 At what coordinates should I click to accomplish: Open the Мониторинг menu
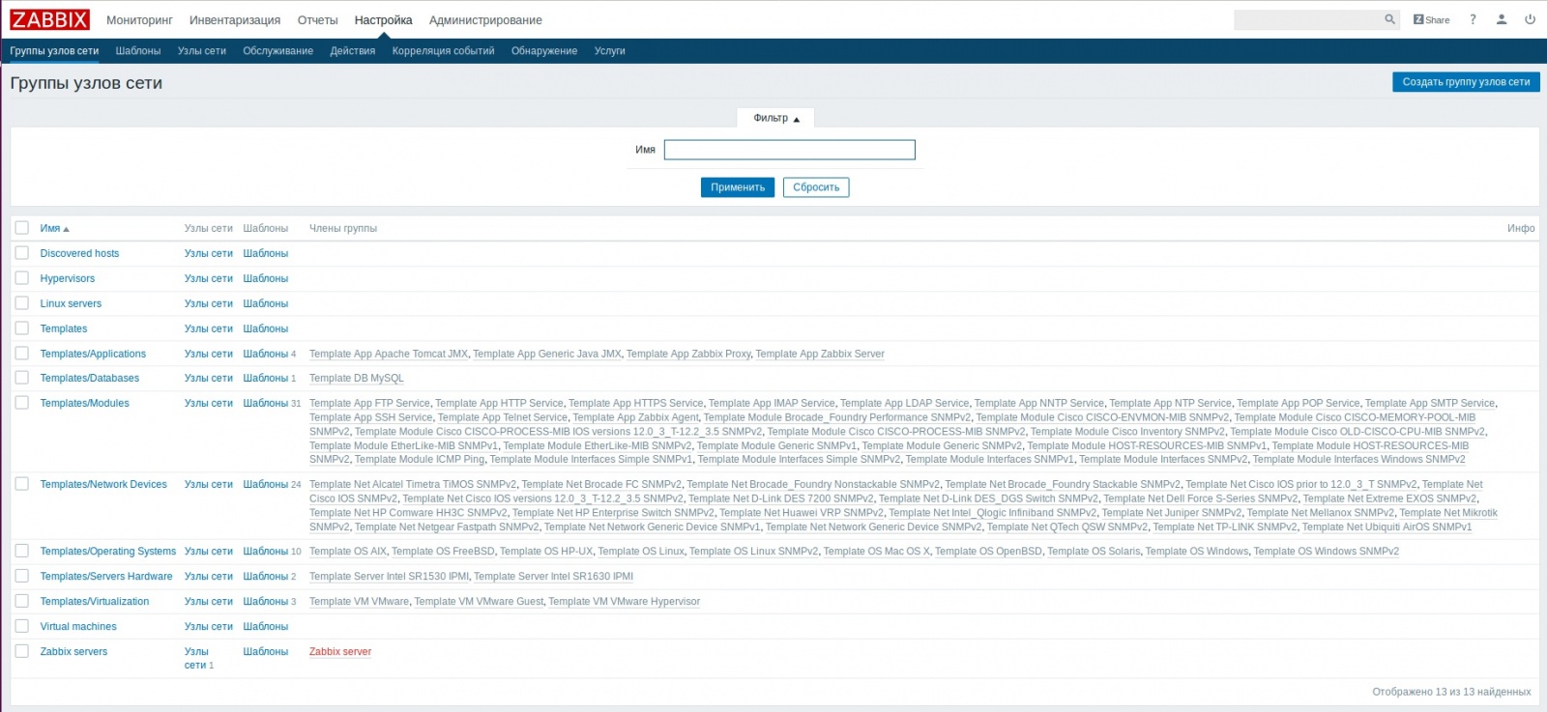click(139, 19)
